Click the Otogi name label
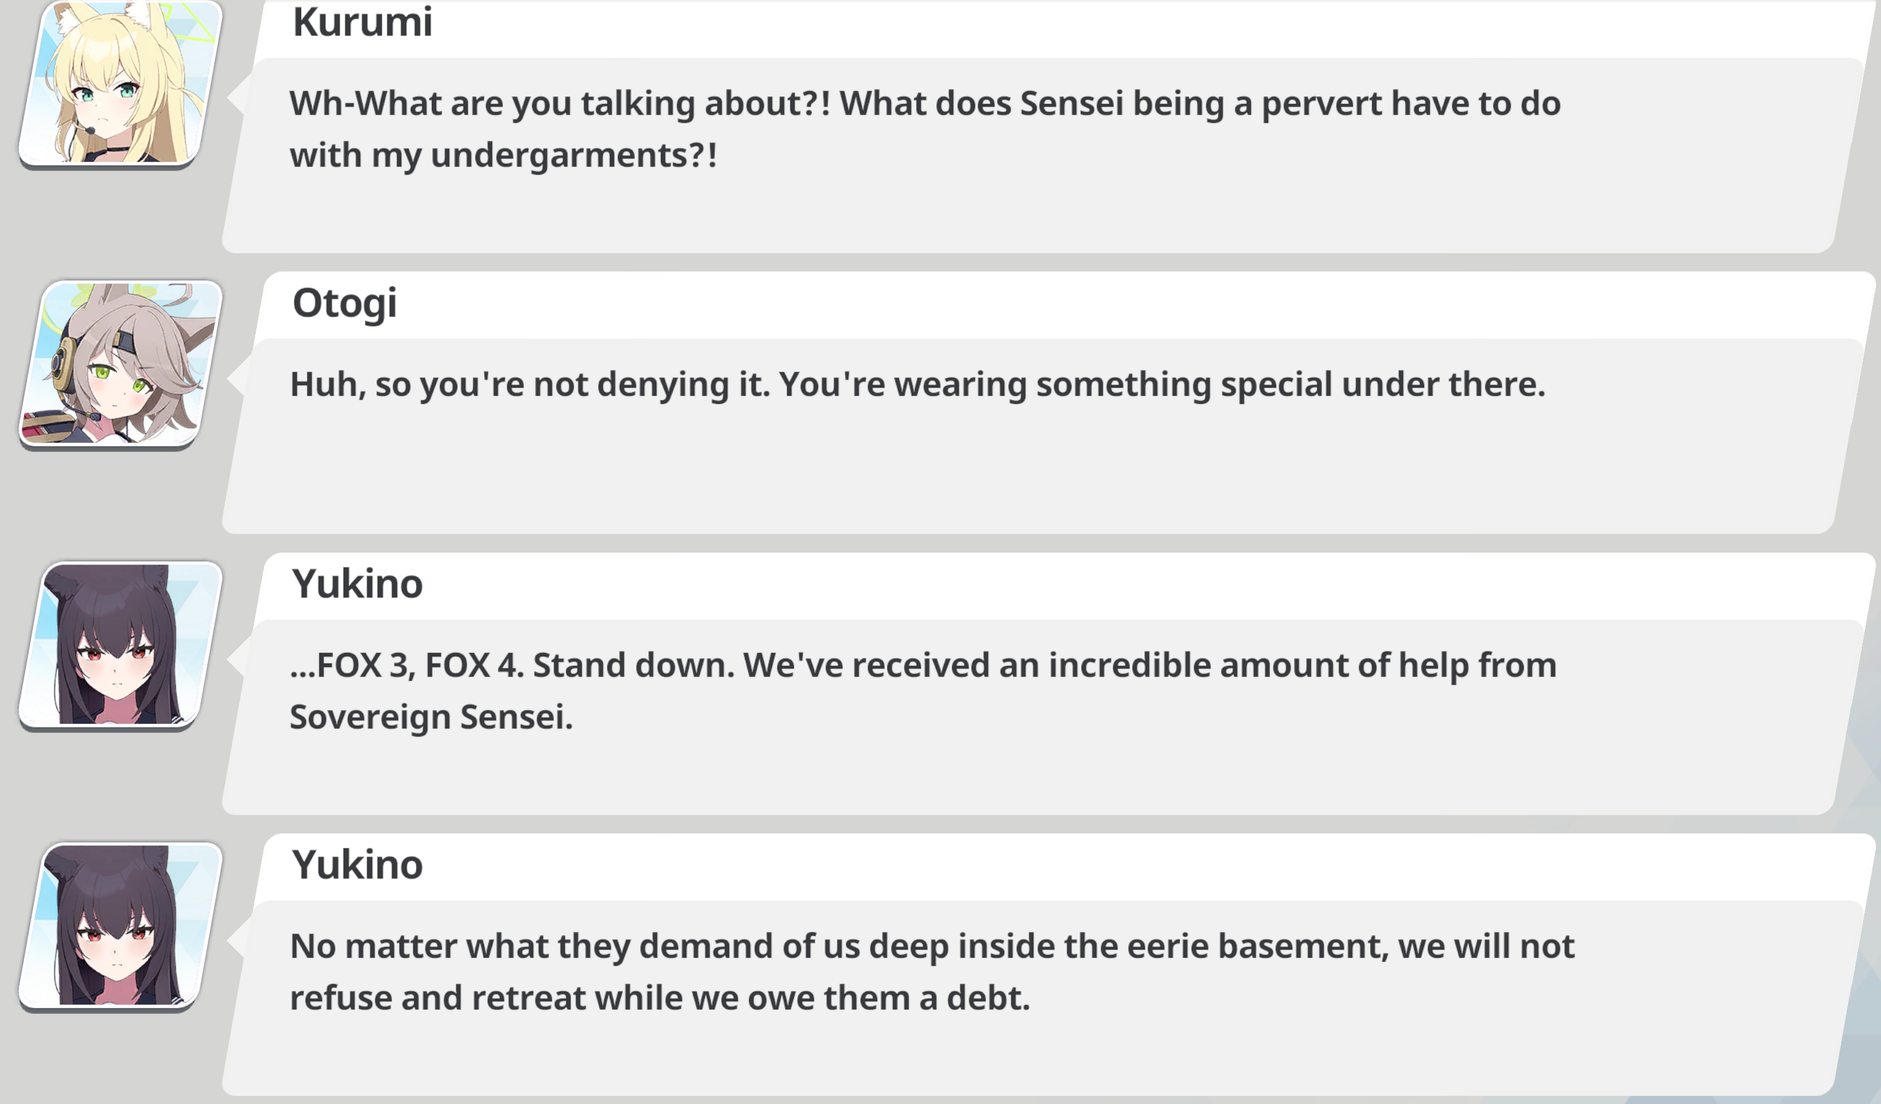This screenshot has height=1104, width=1881. click(x=344, y=304)
